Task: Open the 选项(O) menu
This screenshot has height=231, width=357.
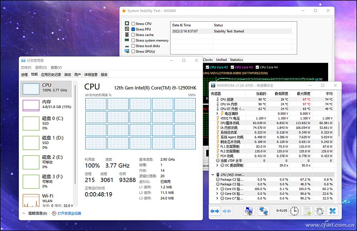Action: pyautogui.click(x=41, y=67)
